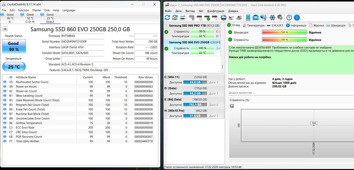Click the disk panel list toolbar icon
Screen dimensions: 354x170
tap(182, 18)
